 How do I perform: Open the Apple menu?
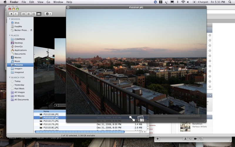(5, 2)
